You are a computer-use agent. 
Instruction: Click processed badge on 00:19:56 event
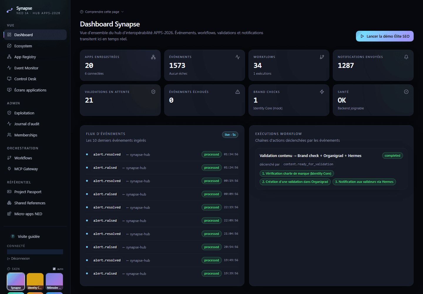211,181
